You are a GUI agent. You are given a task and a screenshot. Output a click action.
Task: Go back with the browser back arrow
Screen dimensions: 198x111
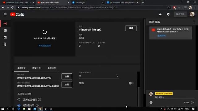(3, 7)
